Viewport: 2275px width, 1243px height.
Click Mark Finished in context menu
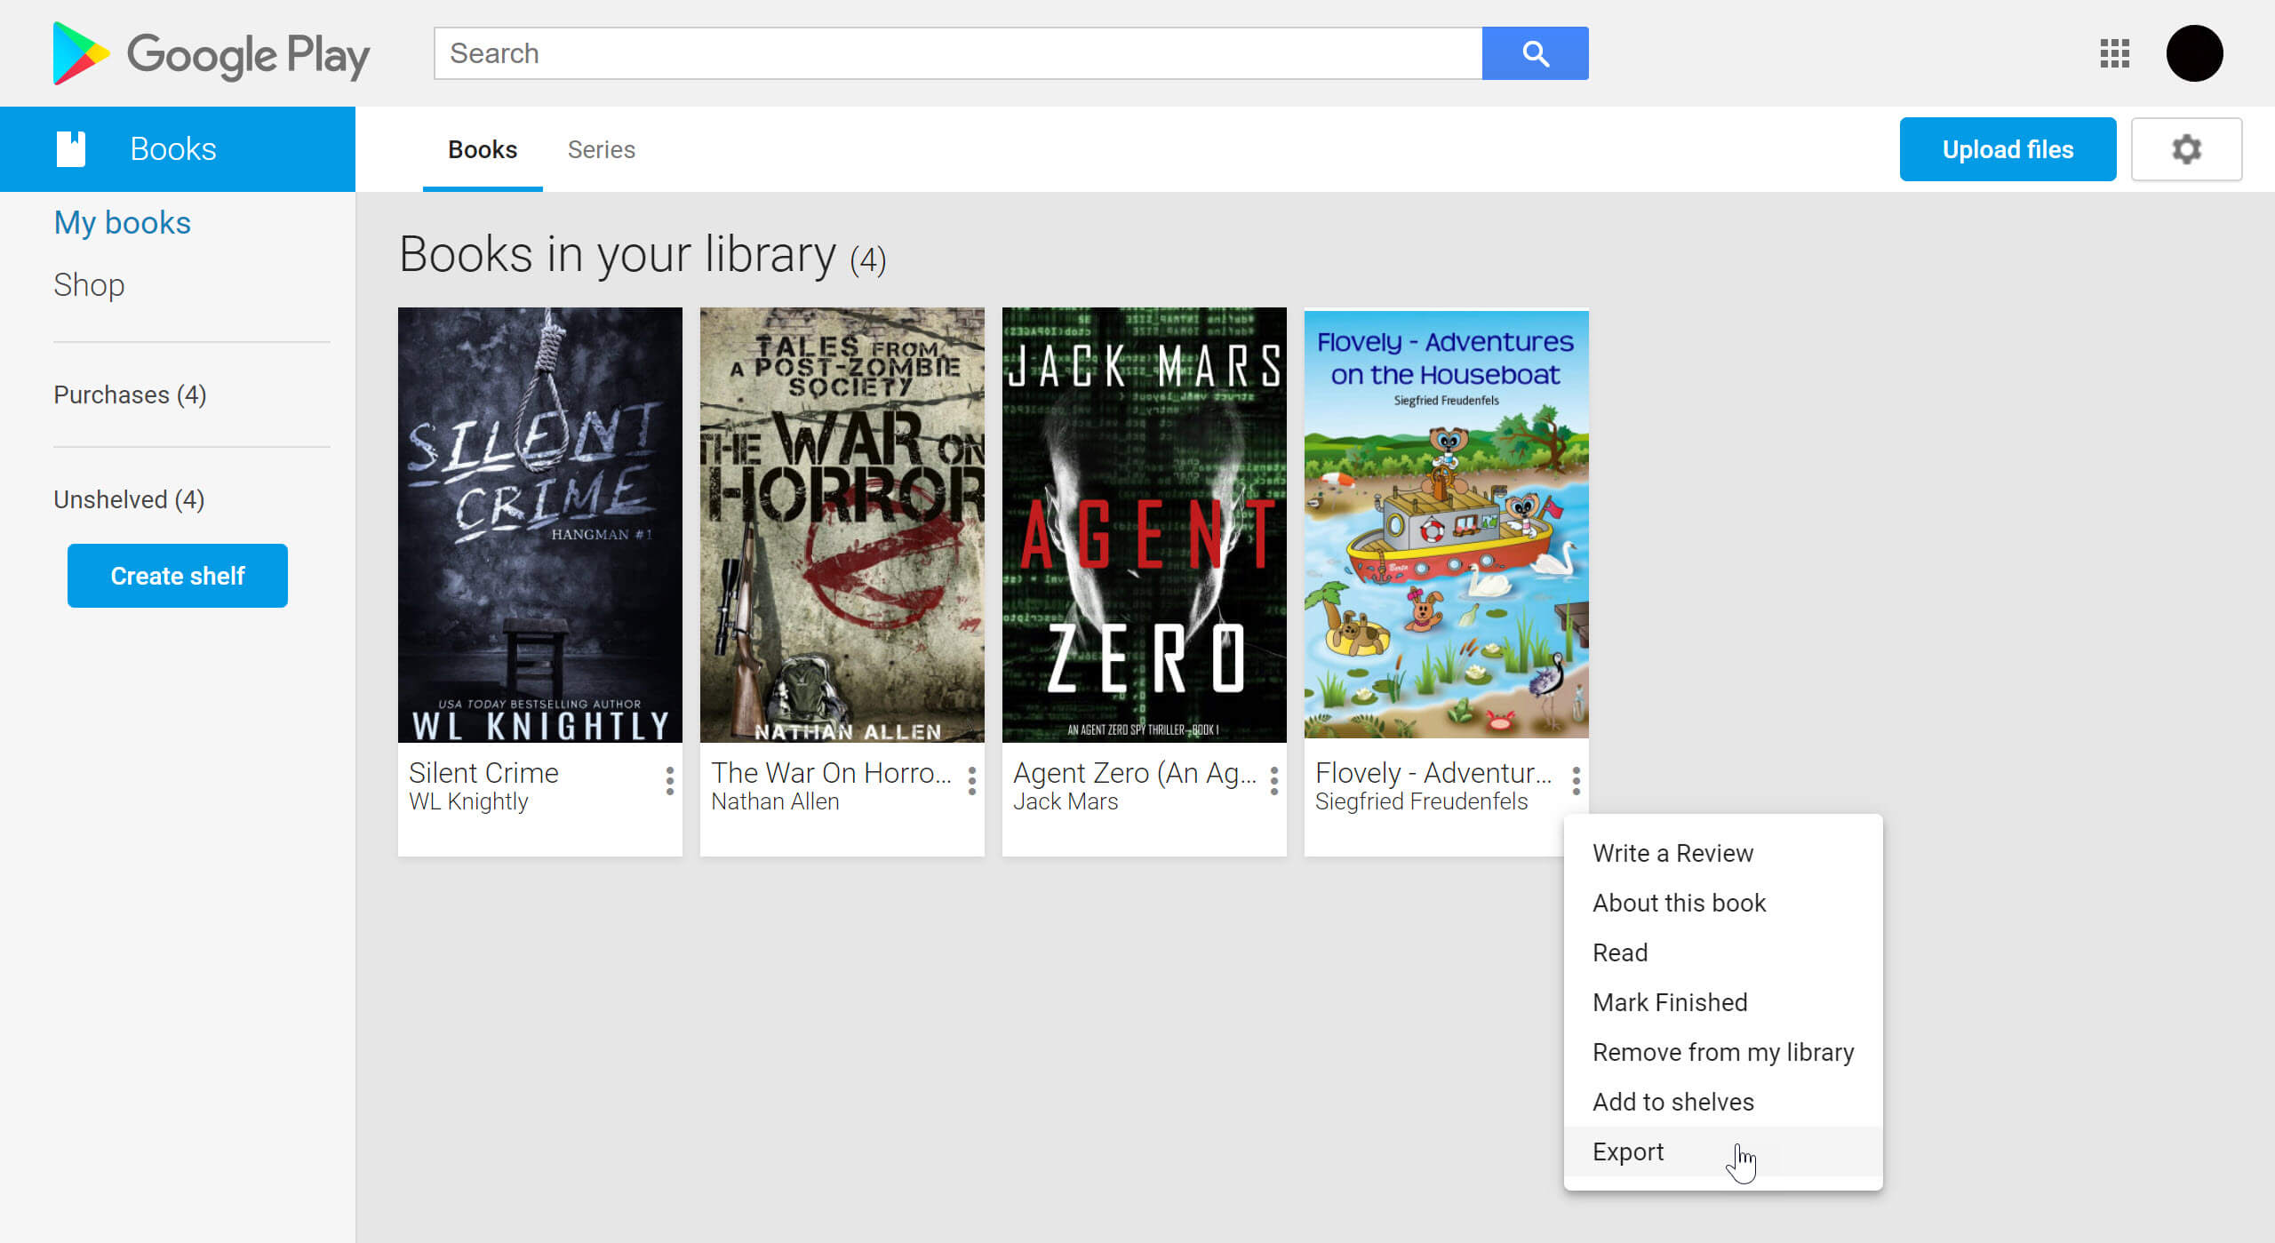(1671, 1003)
